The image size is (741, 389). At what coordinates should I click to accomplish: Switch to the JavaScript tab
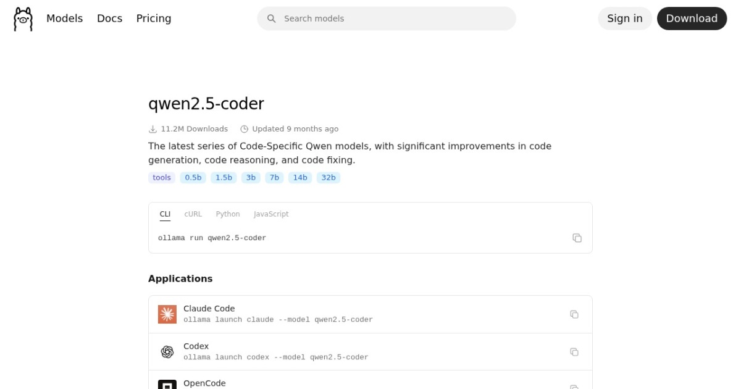[270, 214]
